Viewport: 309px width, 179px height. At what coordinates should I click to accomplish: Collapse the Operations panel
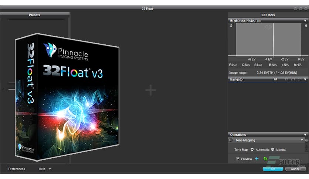(x=305, y=135)
